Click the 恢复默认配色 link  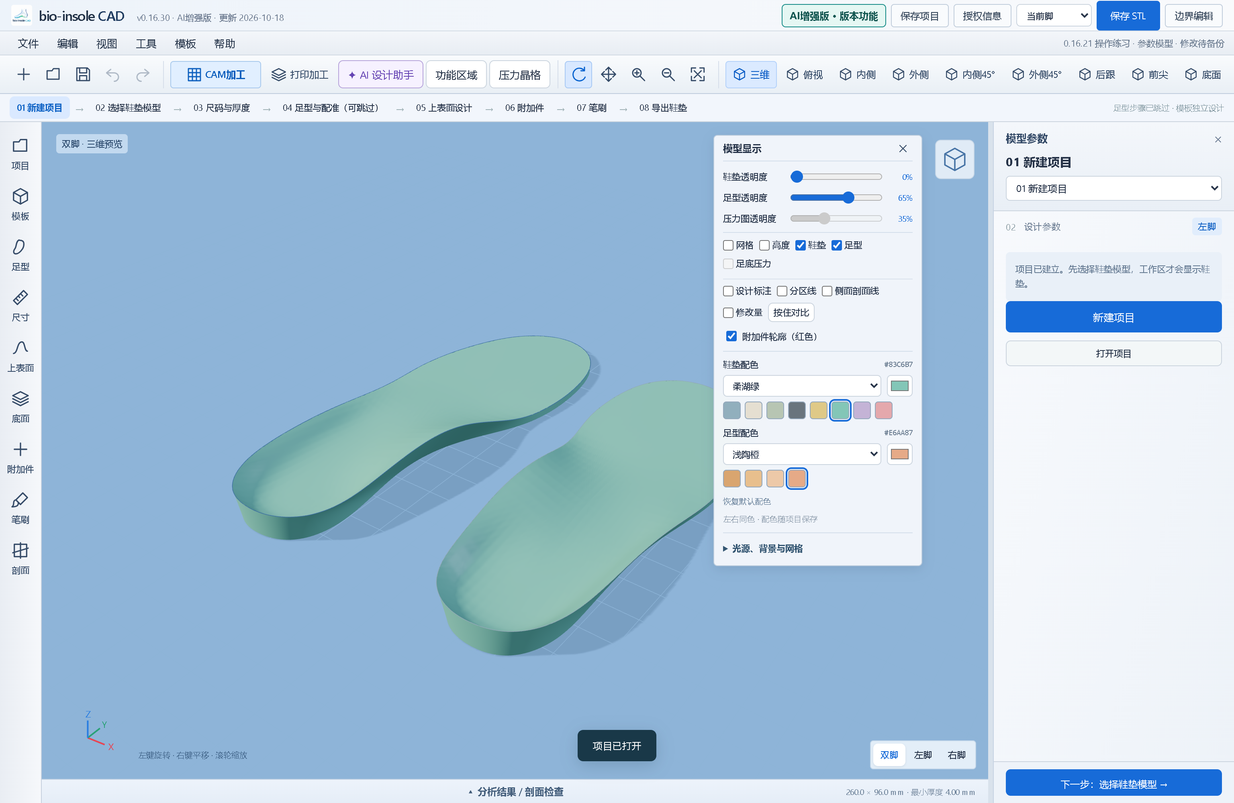747,501
